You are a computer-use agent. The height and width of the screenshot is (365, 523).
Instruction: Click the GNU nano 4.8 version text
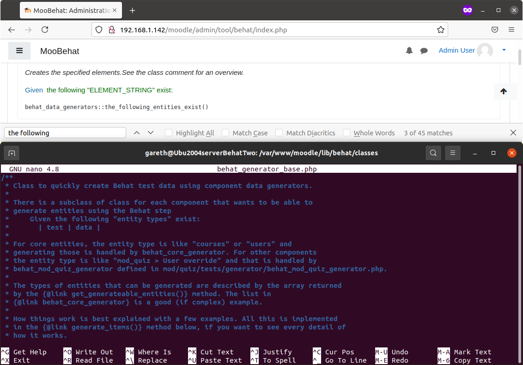(34, 169)
